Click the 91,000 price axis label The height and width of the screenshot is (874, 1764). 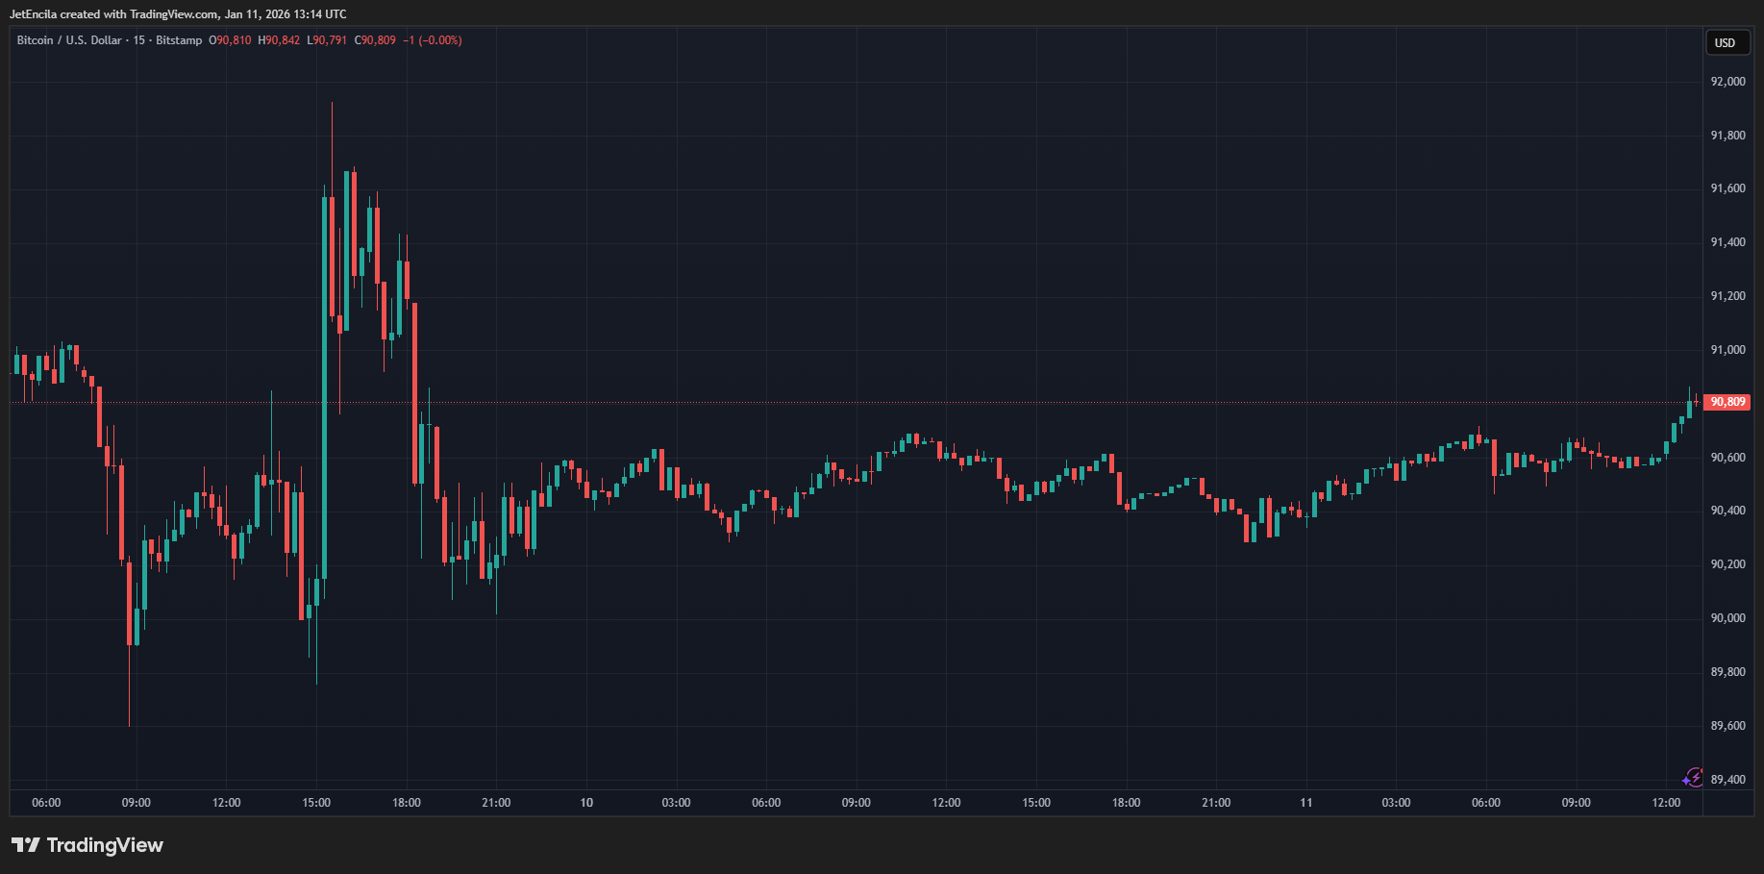coord(1727,350)
